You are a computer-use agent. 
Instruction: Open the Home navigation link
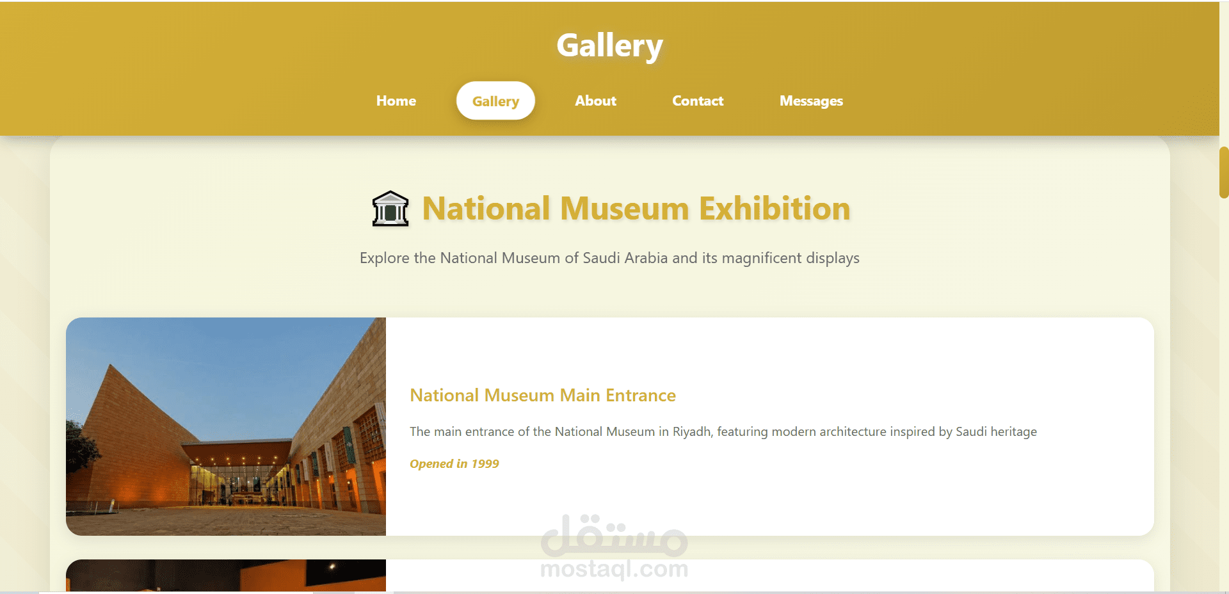[396, 101]
